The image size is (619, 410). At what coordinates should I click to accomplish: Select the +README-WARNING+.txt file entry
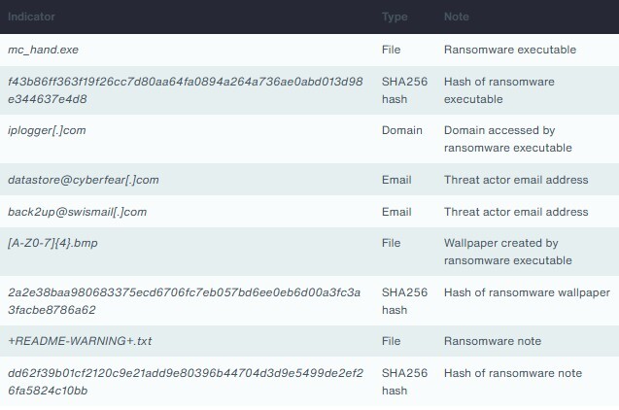click(80, 341)
